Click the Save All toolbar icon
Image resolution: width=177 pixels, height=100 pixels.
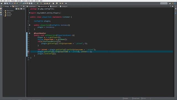click(7, 3)
